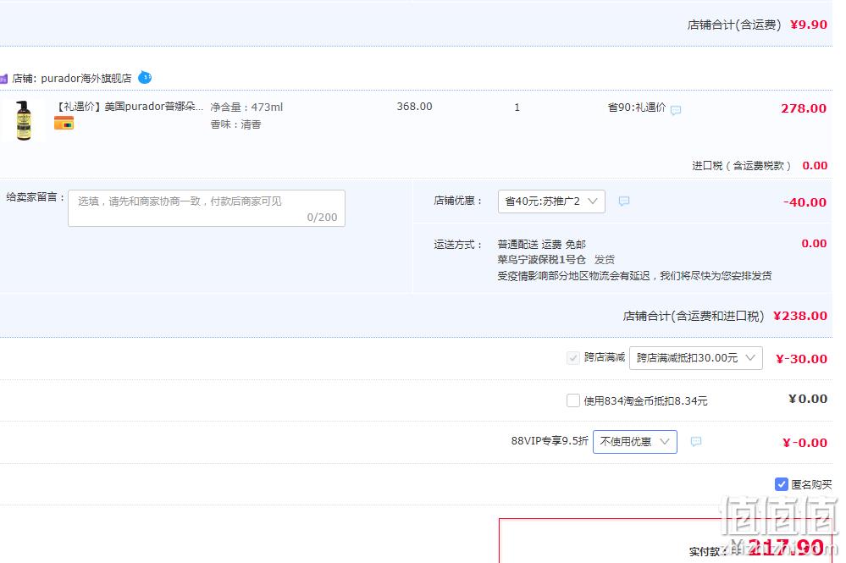
Task: Click the comment icon next to 88VIP dropdown
Action: [696, 442]
